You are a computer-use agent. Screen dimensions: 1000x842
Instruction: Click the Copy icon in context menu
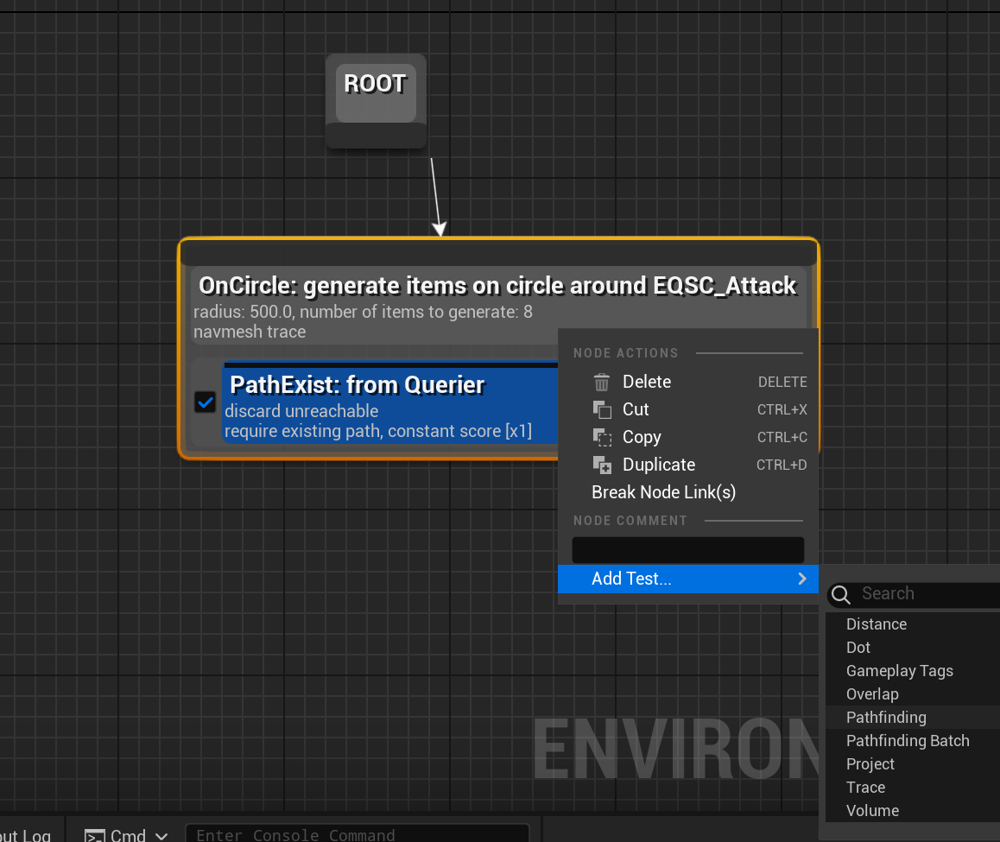[x=601, y=437]
